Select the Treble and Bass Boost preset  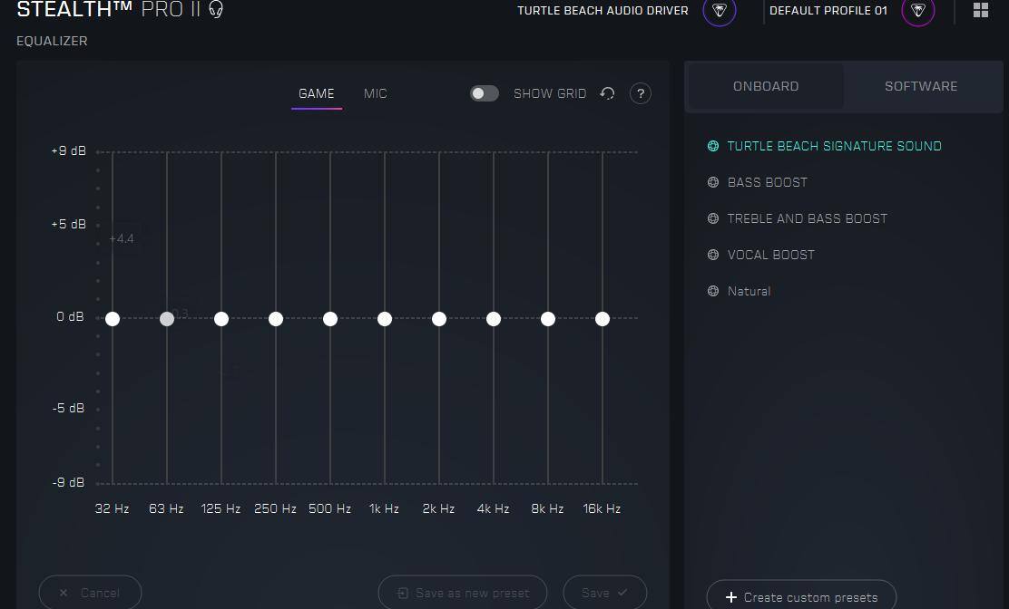pos(807,218)
